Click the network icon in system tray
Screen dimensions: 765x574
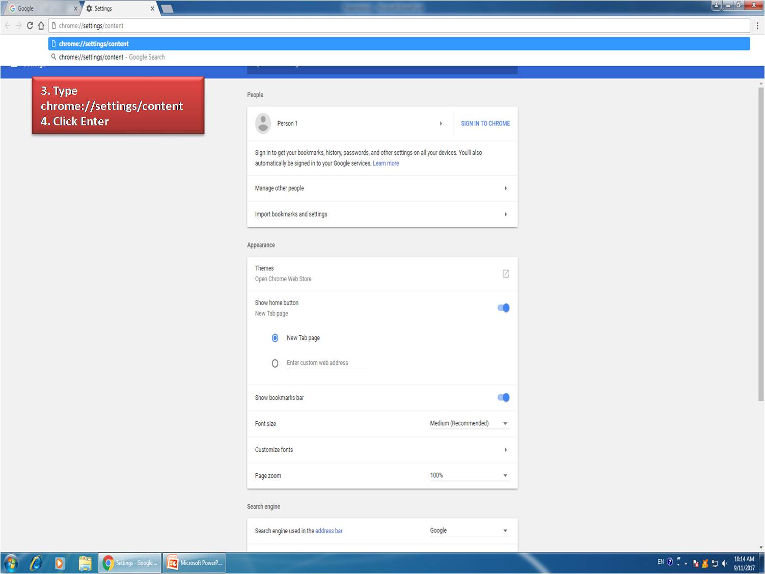tap(715, 563)
